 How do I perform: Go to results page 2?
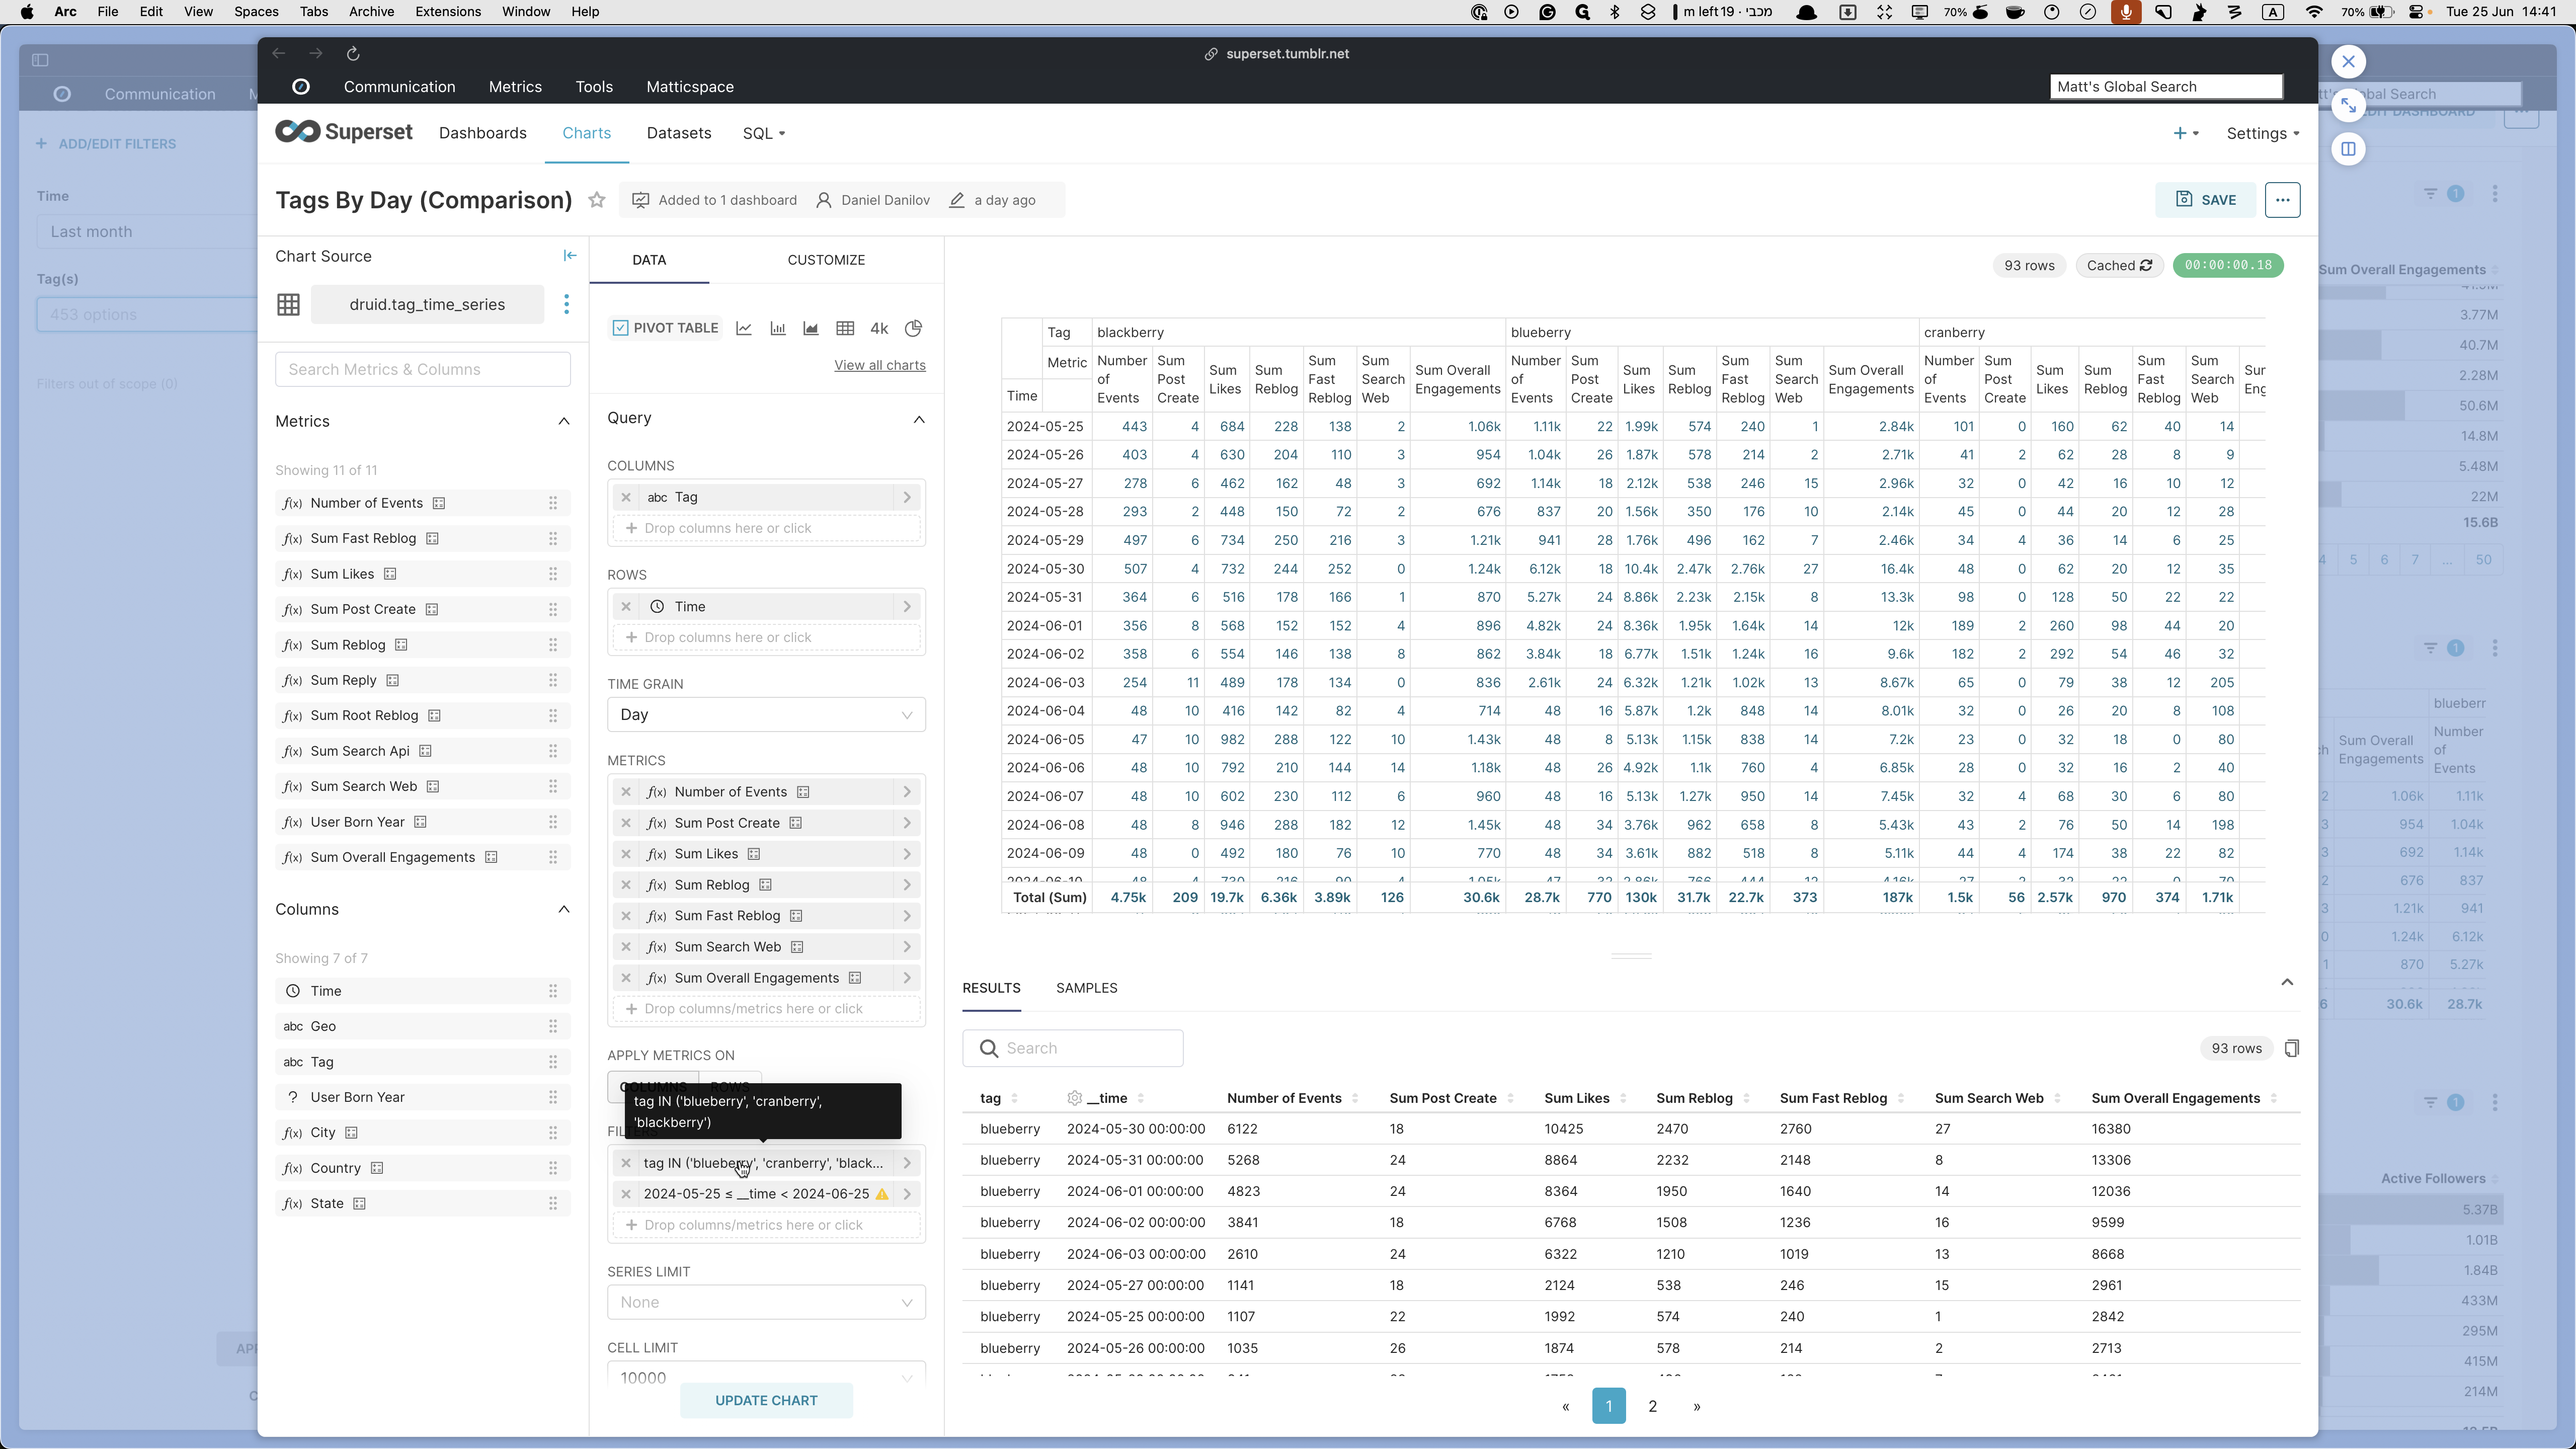pyautogui.click(x=1653, y=1407)
